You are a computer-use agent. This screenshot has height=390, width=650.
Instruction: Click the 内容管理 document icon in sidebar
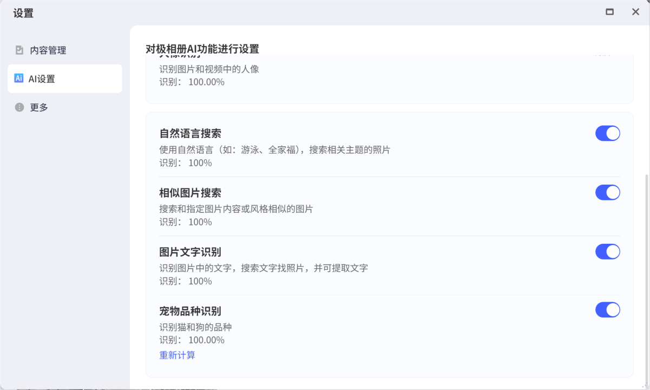click(x=19, y=50)
